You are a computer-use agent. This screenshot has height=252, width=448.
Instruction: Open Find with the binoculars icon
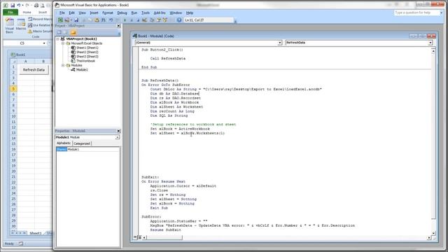(x=104, y=20)
